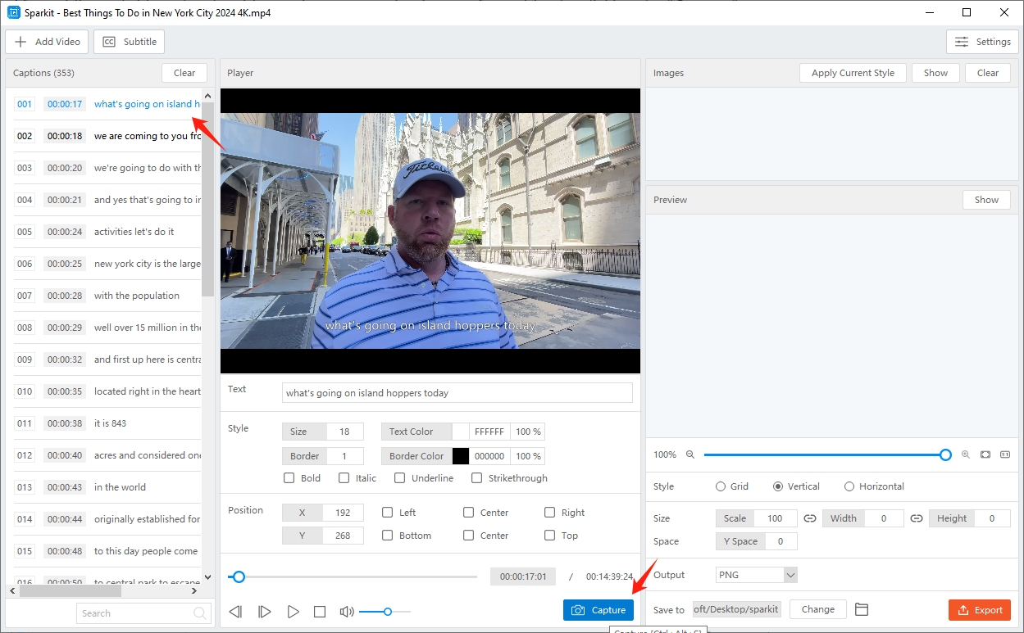
Task: Click the fit-to-view icon in Preview panel
Action: coord(985,454)
